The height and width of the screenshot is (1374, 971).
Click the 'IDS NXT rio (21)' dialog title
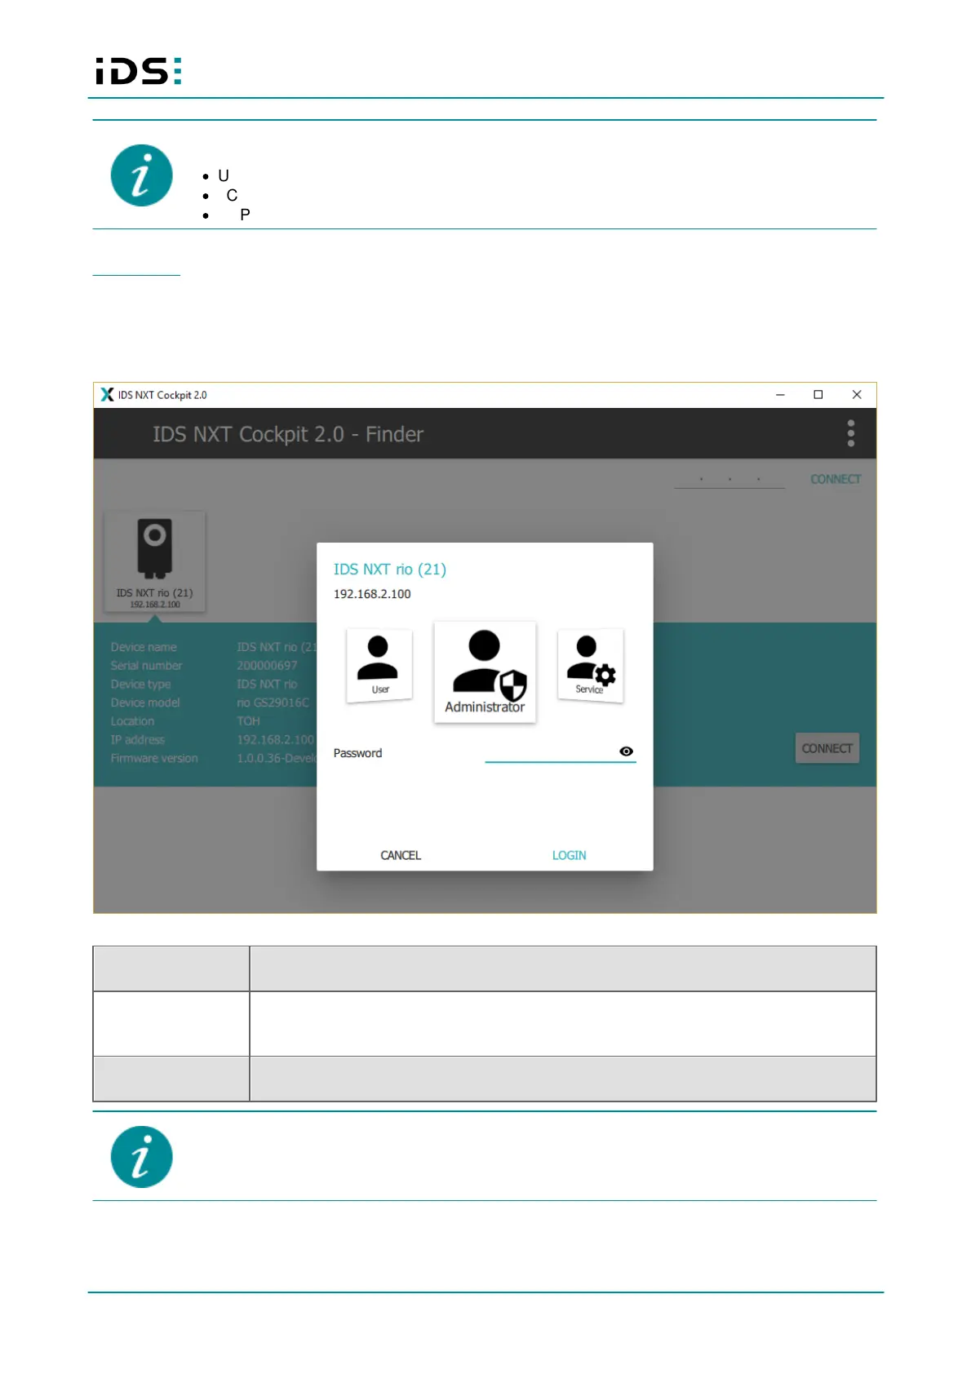point(390,570)
